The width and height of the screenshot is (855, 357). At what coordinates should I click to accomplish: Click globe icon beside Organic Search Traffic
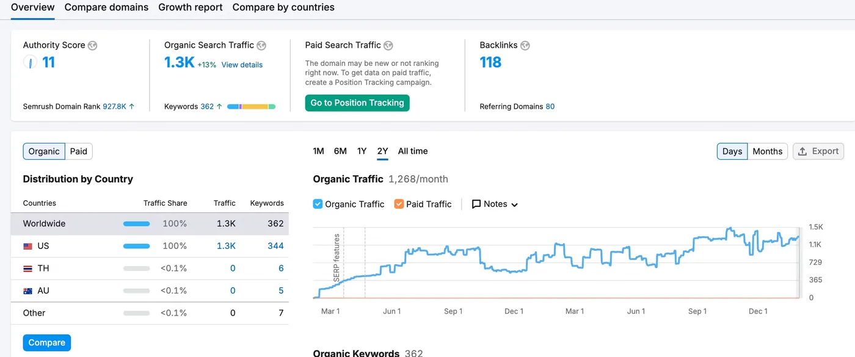coord(261,45)
